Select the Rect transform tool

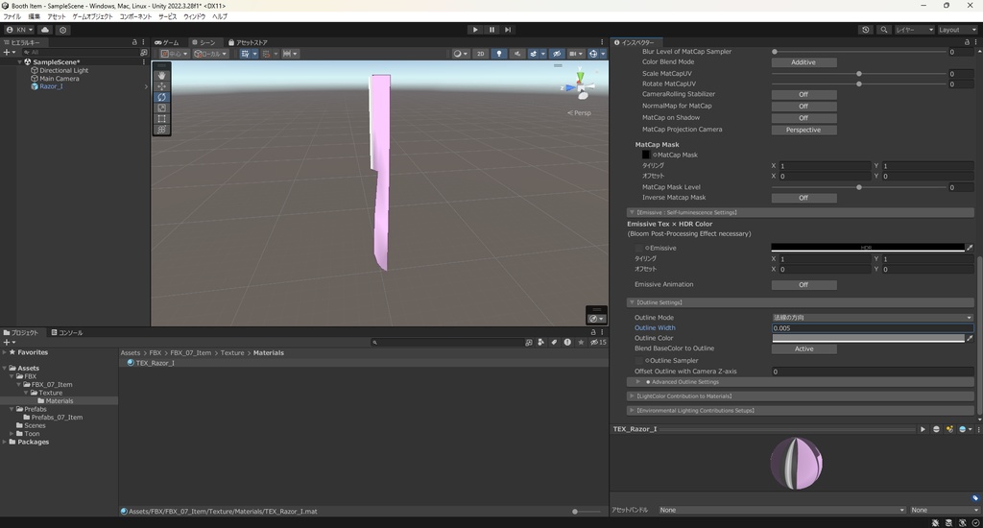point(161,119)
